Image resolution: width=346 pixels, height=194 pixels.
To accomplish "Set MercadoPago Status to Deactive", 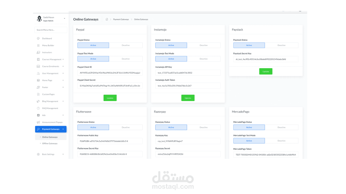I will [282, 127].
